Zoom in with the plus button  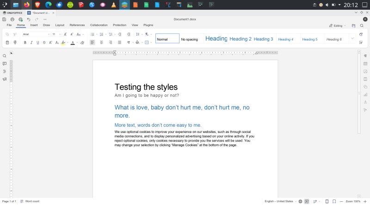coord(365,201)
